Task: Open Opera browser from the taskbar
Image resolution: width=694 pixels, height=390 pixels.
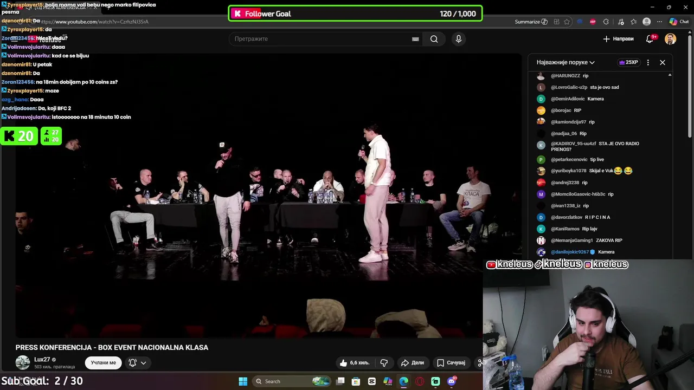Action: tap(420, 381)
